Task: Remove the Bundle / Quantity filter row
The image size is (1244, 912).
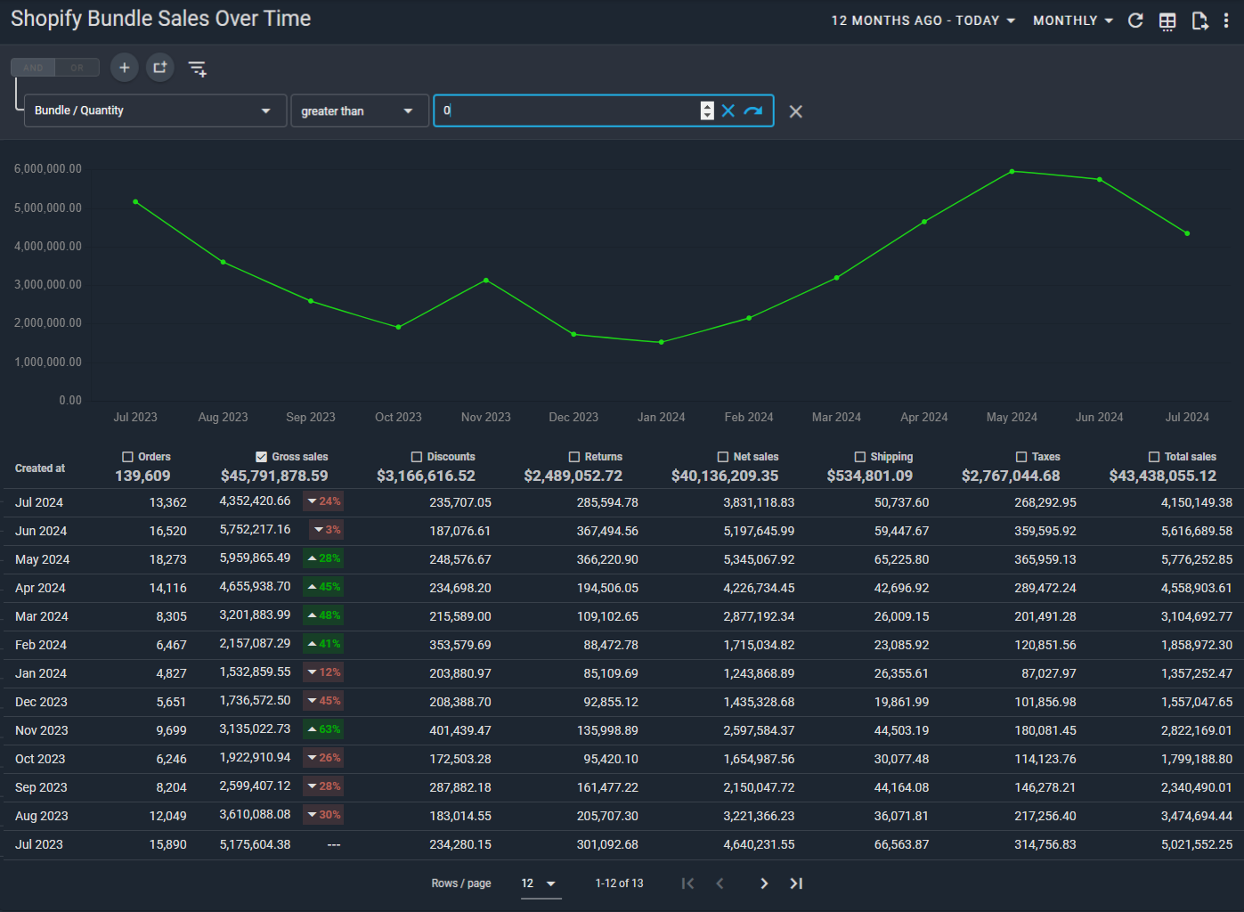Action: [x=796, y=111]
